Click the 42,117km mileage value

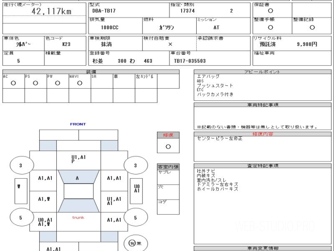(x=51, y=11)
